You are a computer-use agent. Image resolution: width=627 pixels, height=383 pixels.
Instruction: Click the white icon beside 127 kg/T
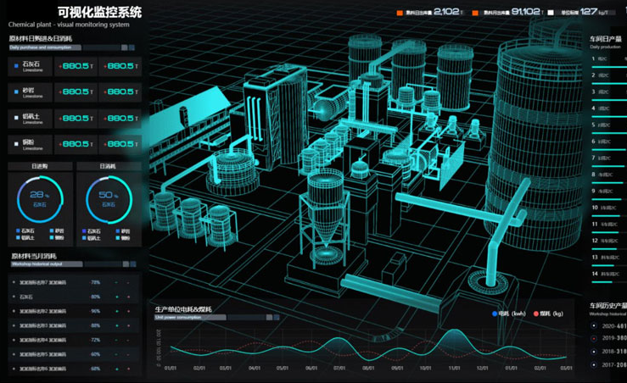pos(551,13)
